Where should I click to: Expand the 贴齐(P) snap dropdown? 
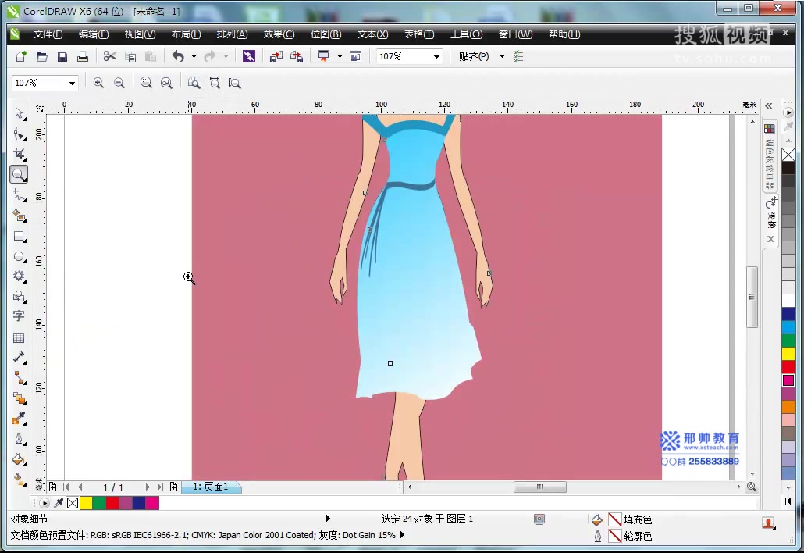(x=502, y=56)
